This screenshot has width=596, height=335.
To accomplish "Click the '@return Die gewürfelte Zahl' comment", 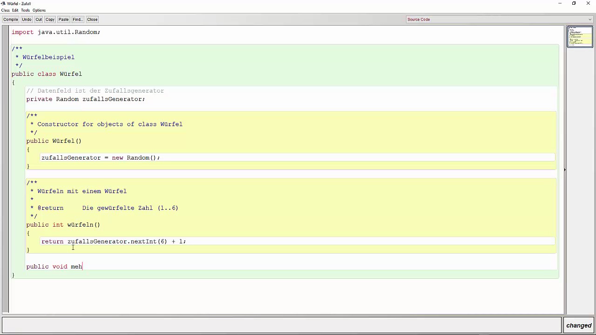I will click(108, 208).
